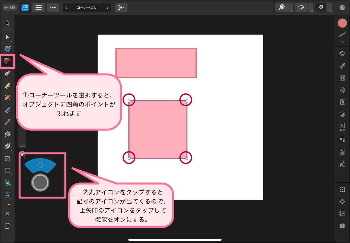350x243 pixels.
Task: Tap the square's top-left corner node
Action: 129,101
